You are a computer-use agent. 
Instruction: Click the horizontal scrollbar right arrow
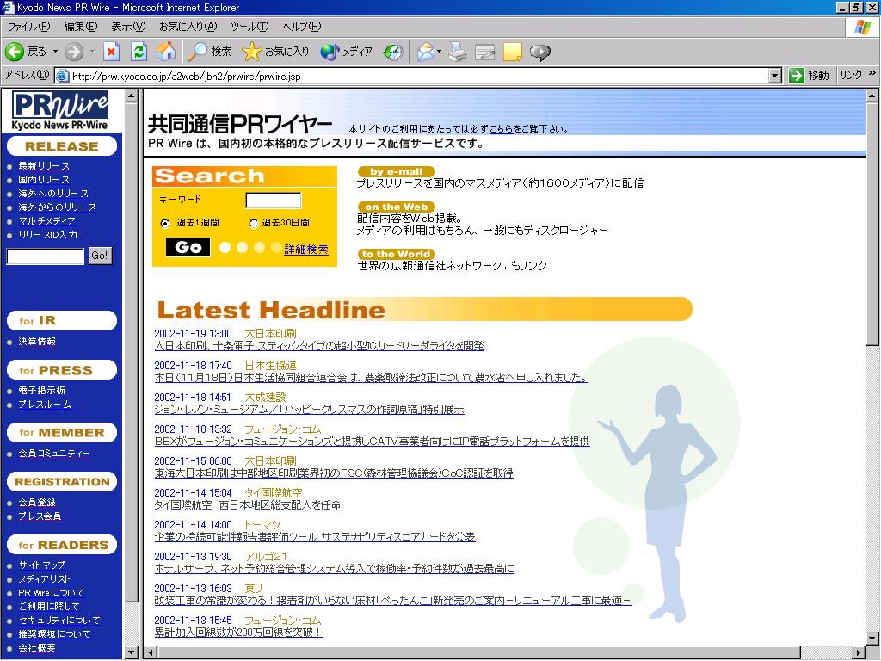click(859, 652)
